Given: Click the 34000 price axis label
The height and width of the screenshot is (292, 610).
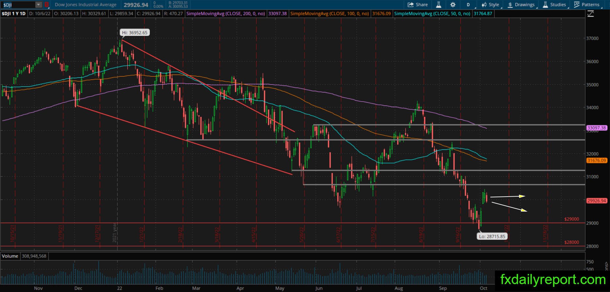Looking at the screenshot, I should tap(592, 108).
